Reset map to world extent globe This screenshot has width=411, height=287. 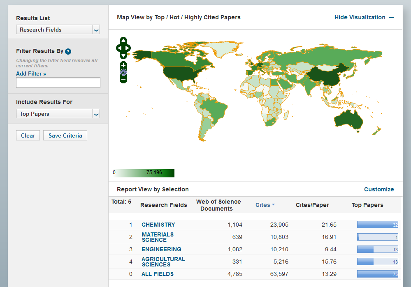click(x=123, y=72)
